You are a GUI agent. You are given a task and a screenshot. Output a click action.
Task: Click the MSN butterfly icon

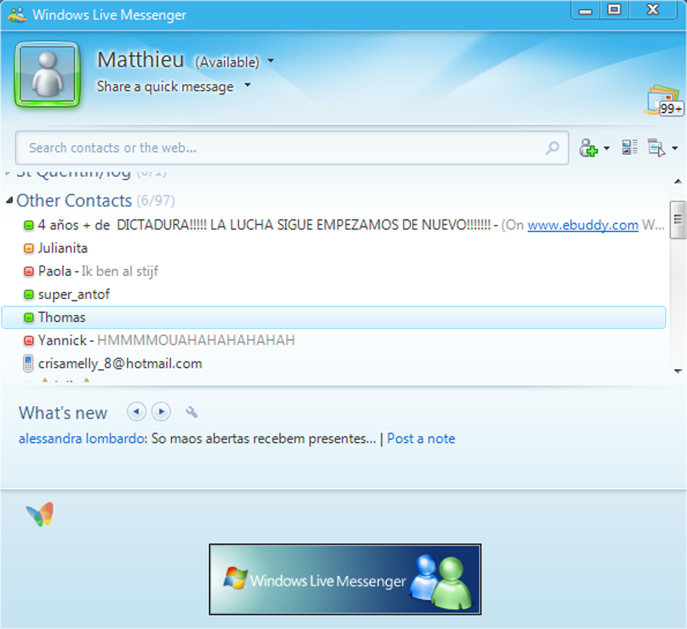(40, 515)
